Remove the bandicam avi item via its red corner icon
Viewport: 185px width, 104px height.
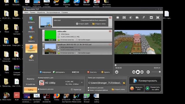click(x=110, y=44)
